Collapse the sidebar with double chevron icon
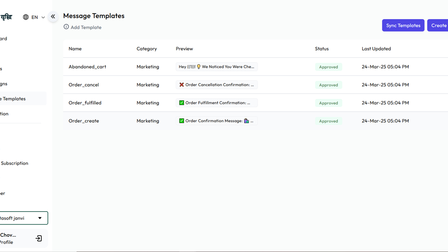The height and width of the screenshot is (252, 448). point(53,17)
